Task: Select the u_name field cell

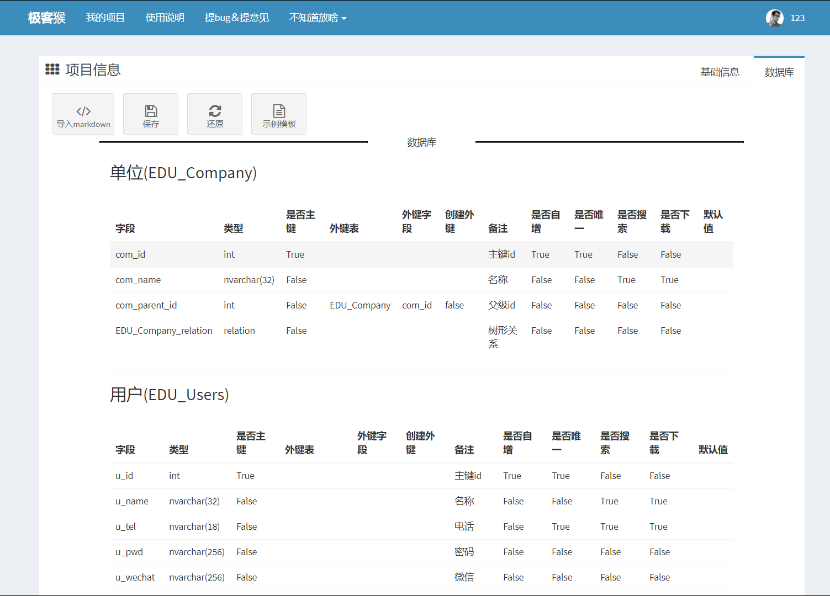Action: [132, 501]
